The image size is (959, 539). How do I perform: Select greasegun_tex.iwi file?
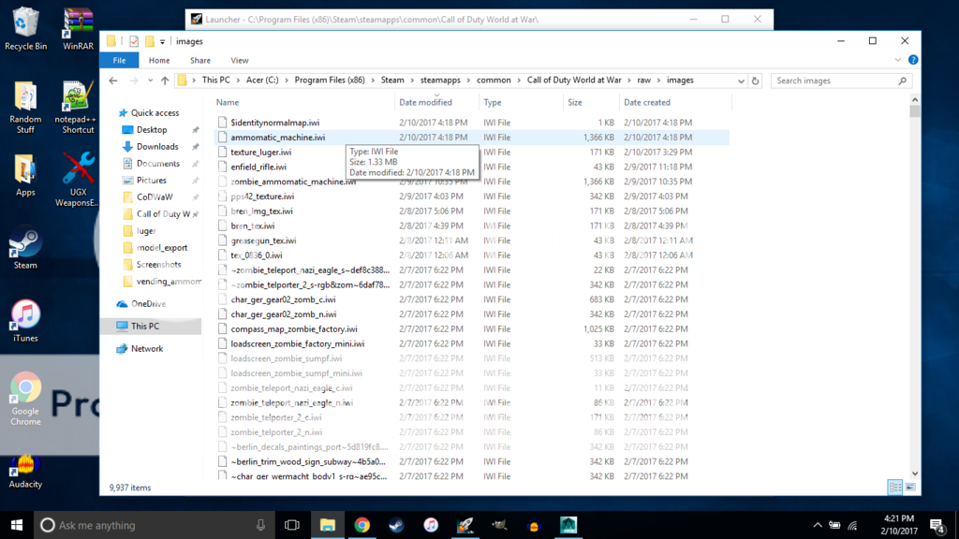(x=263, y=240)
